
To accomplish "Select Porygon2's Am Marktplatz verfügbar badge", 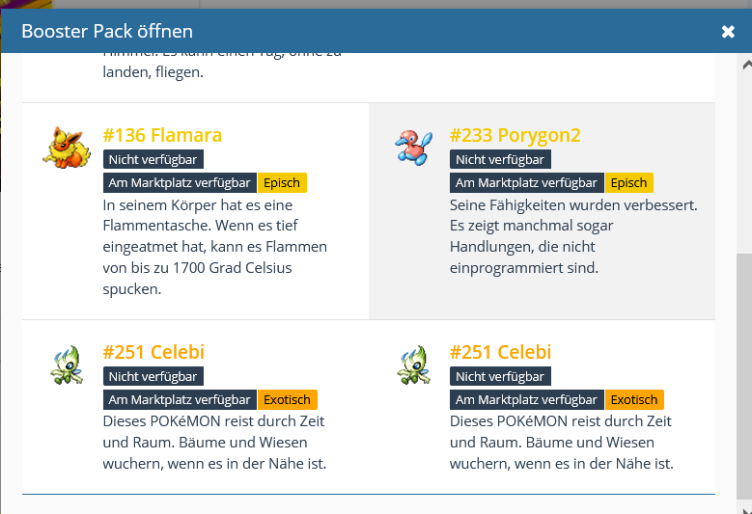I will point(527,182).
